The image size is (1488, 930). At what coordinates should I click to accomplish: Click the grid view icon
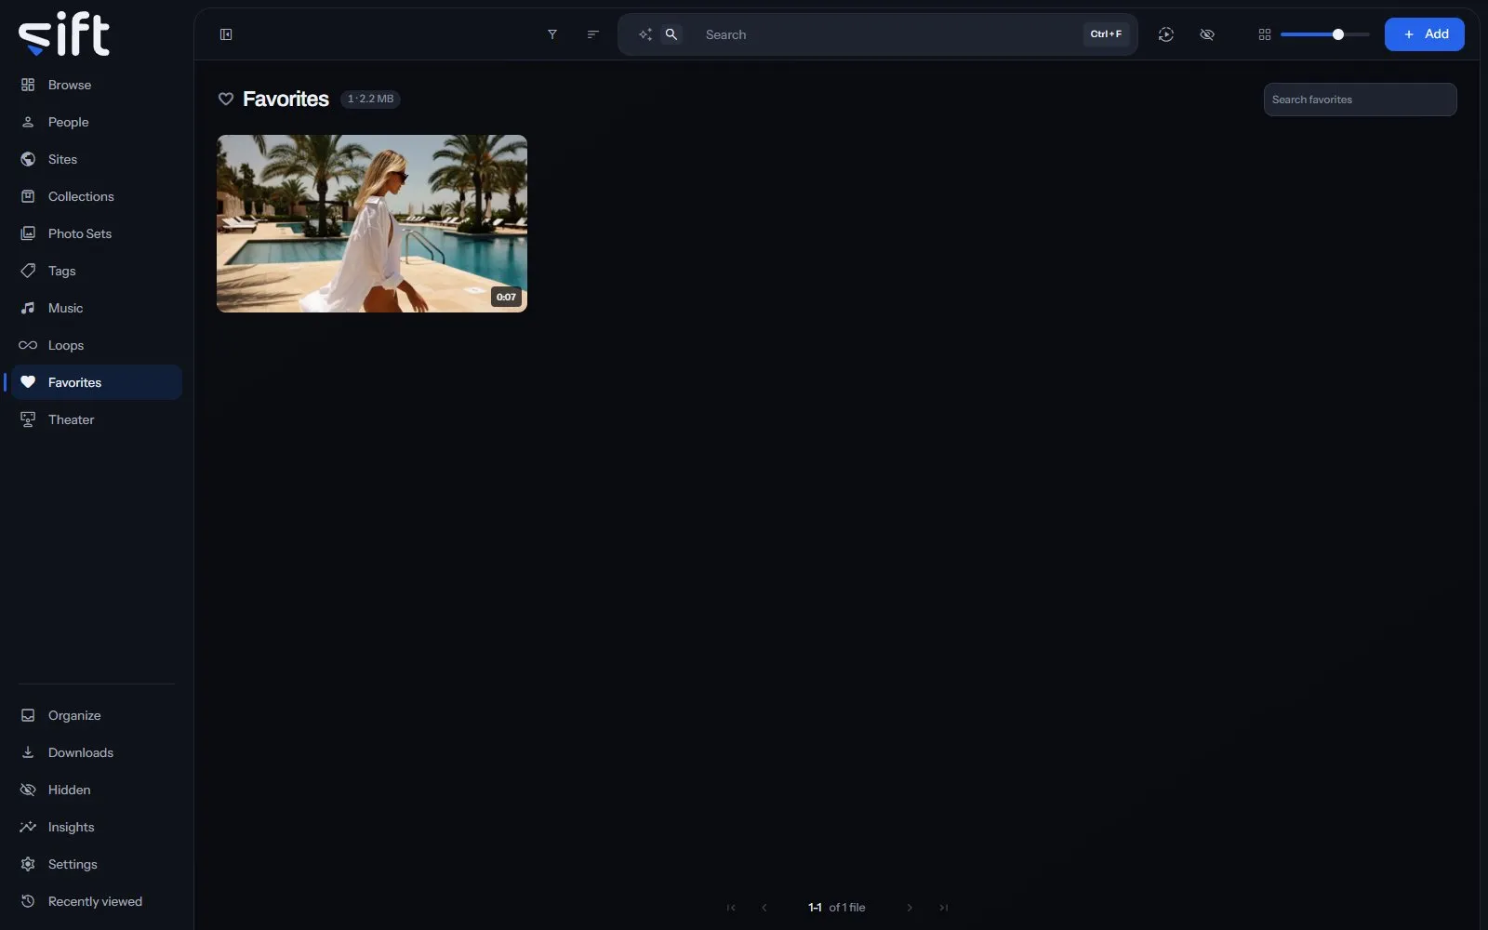point(1265,34)
